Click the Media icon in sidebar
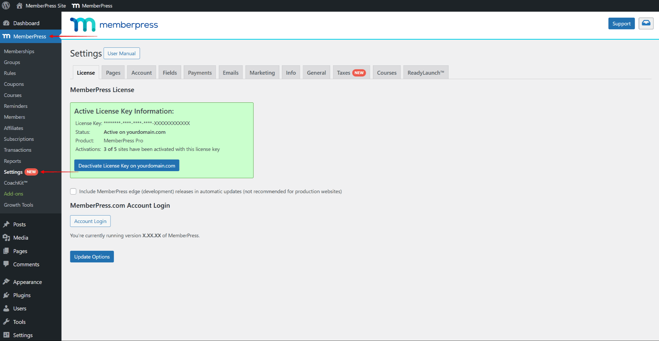This screenshot has width=659, height=341. (6, 238)
